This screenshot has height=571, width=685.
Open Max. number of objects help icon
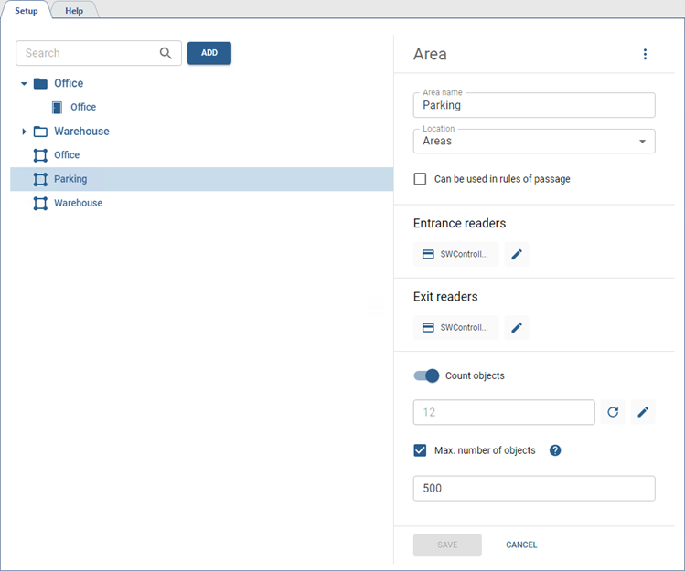click(x=555, y=450)
